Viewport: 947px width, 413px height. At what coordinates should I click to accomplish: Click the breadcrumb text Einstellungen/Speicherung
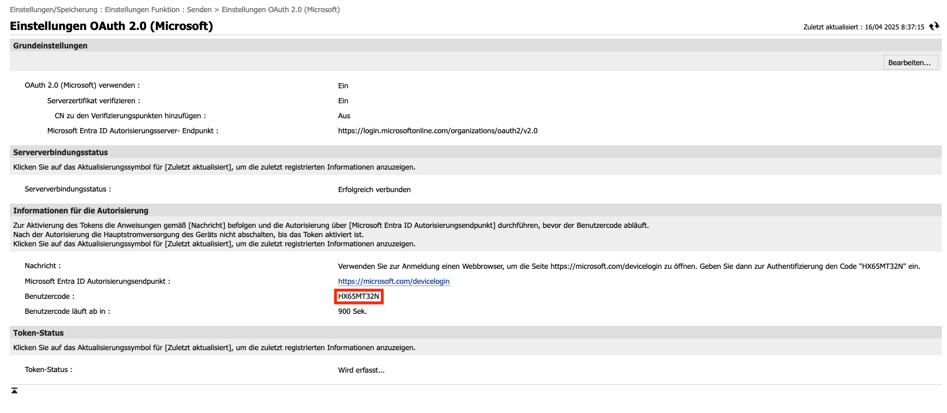coord(54,10)
